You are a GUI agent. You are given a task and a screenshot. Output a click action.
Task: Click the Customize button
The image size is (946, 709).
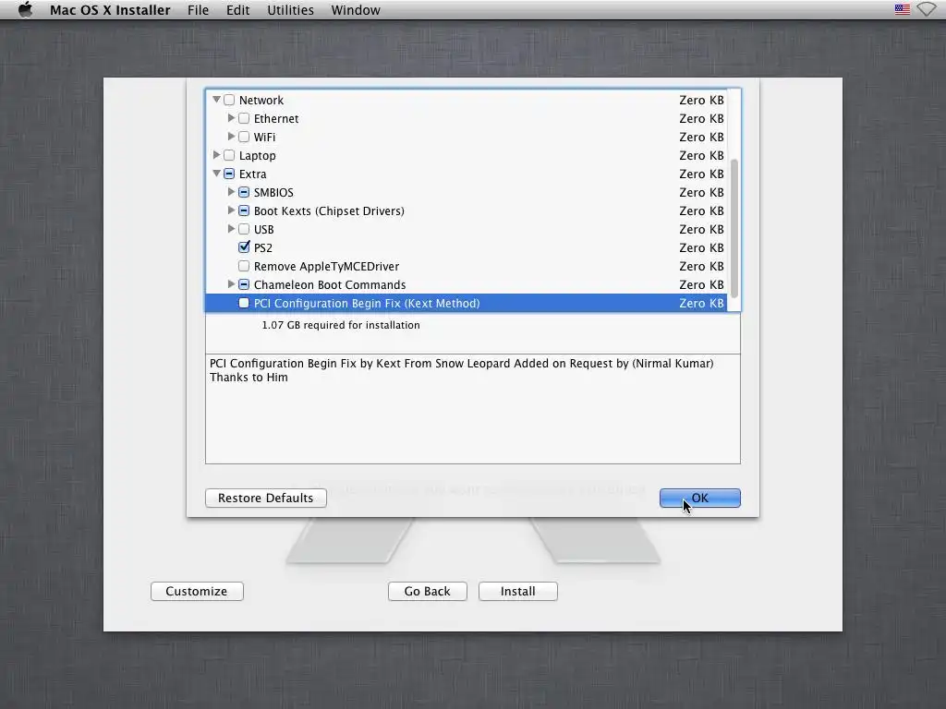197,592
